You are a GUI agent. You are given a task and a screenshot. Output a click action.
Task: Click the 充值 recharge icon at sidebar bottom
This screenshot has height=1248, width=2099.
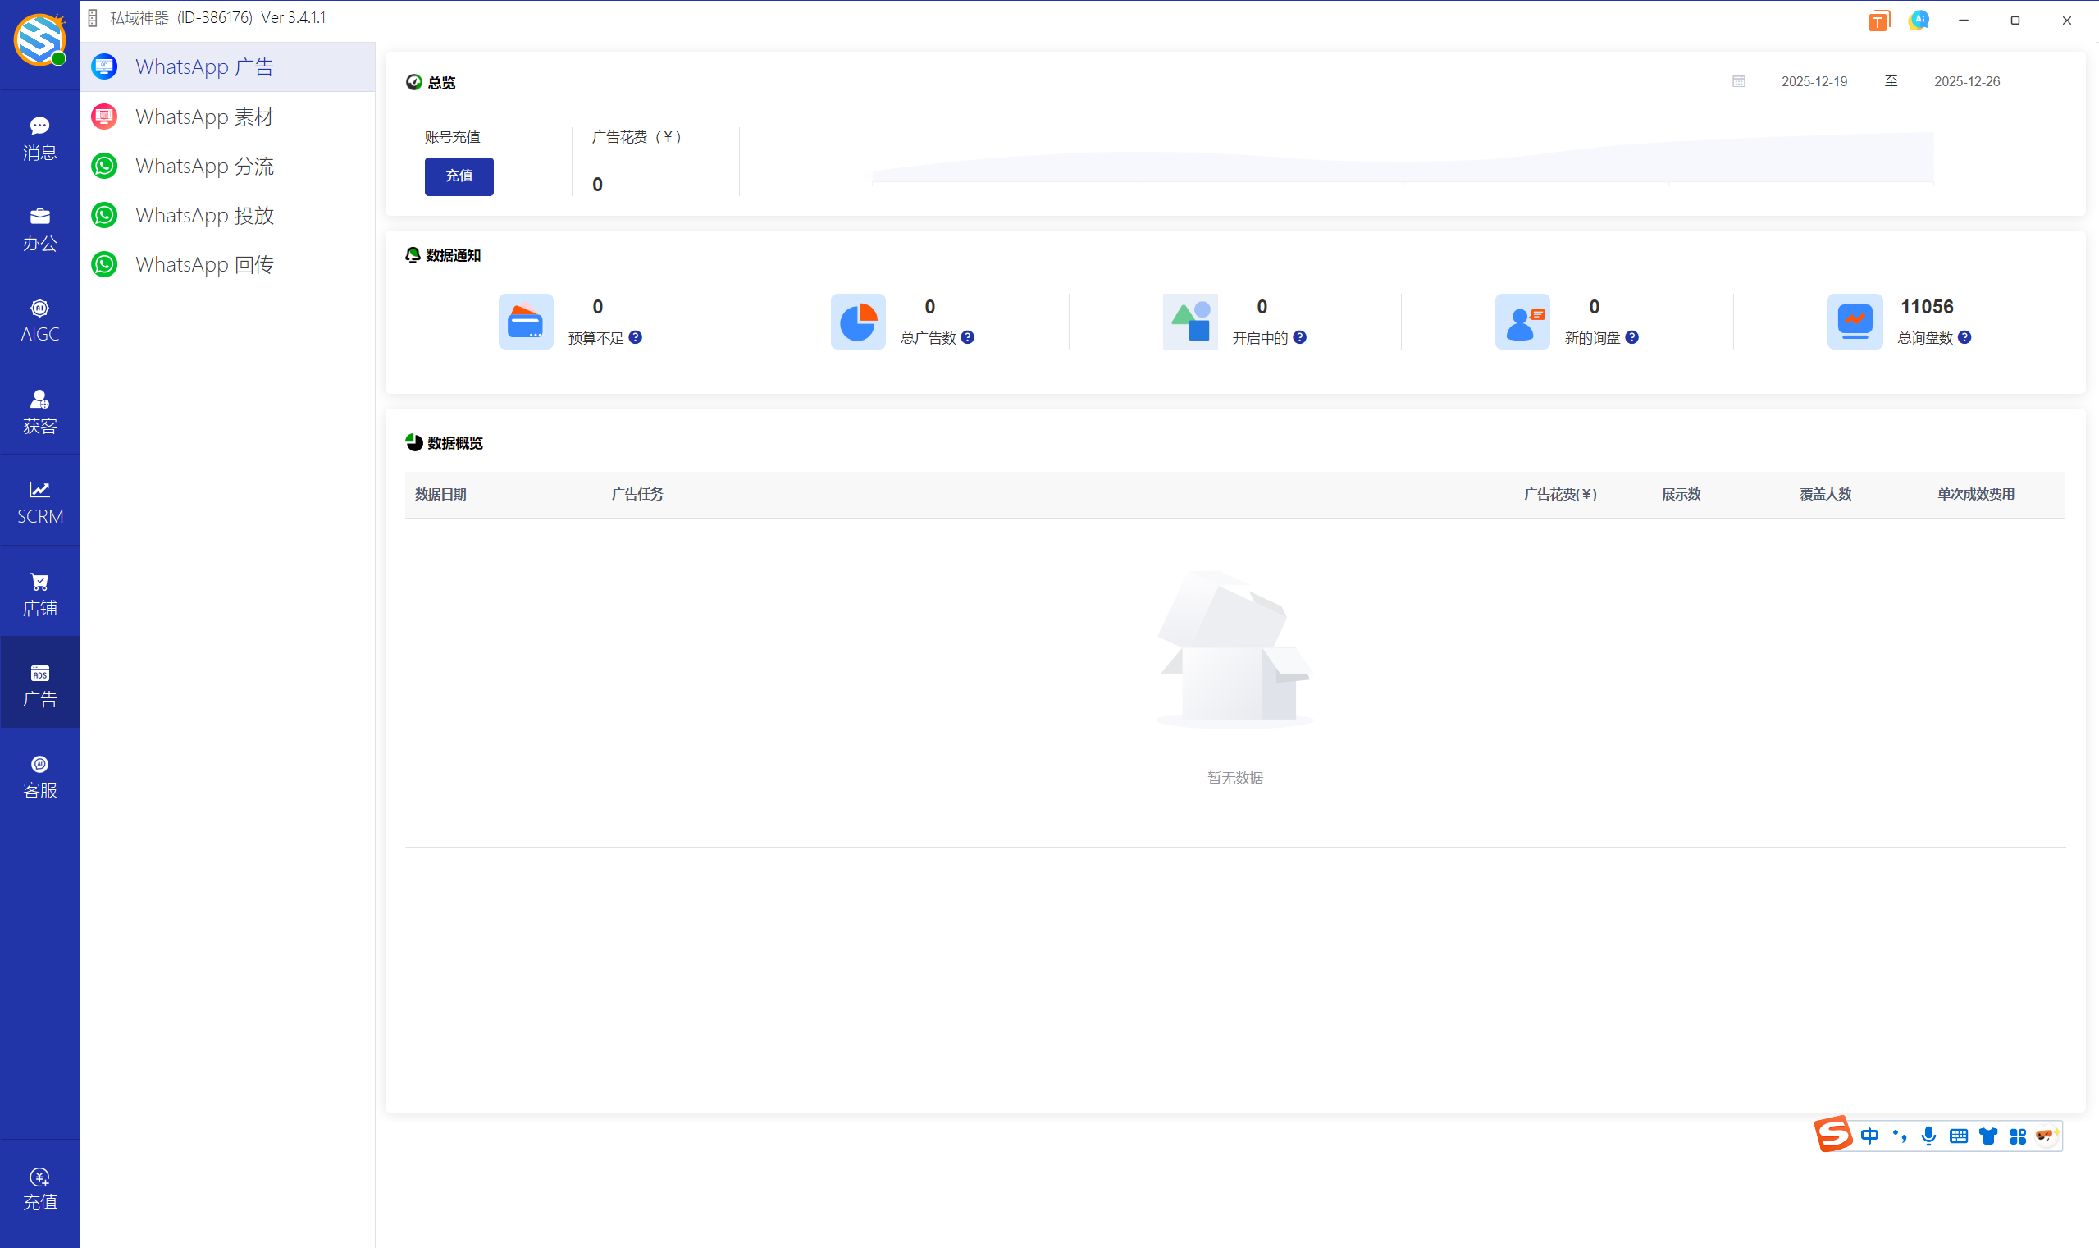pos(39,1187)
